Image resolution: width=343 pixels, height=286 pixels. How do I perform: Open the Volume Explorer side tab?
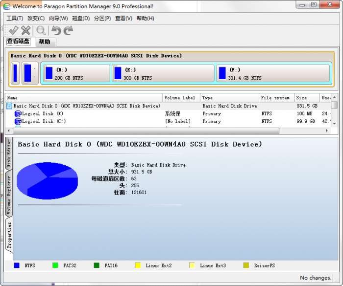(x=9, y=194)
